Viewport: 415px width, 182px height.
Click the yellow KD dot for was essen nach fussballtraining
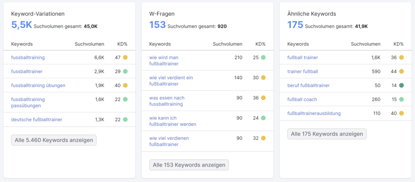[263, 98]
